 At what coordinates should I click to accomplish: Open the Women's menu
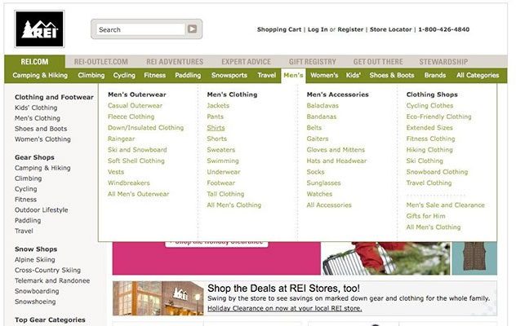click(x=324, y=75)
